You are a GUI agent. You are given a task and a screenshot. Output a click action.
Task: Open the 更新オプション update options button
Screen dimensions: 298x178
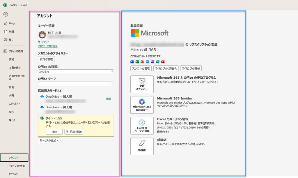coord(142,84)
